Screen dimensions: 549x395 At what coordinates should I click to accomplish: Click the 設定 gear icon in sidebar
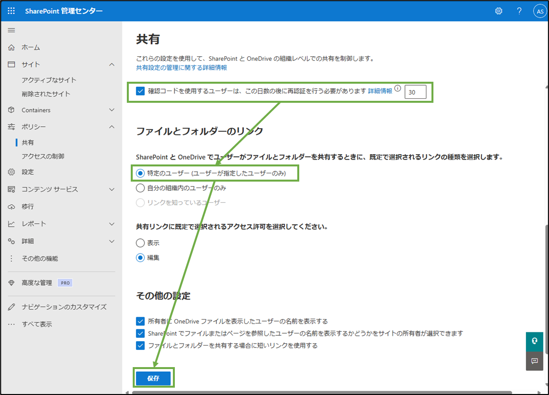(x=11, y=172)
